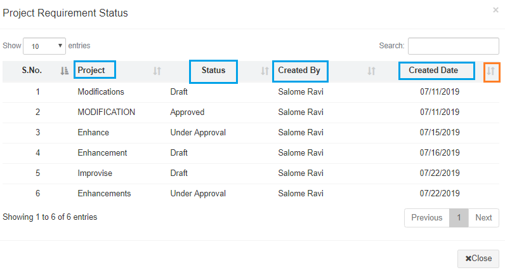The width and height of the screenshot is (505, 270).
Task: Select the Improvise project row
Action: pos(94,173)
